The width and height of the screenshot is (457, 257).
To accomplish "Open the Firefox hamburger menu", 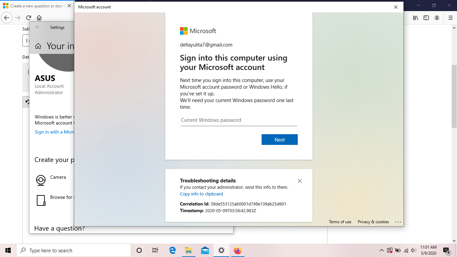I will click(450, 18).
